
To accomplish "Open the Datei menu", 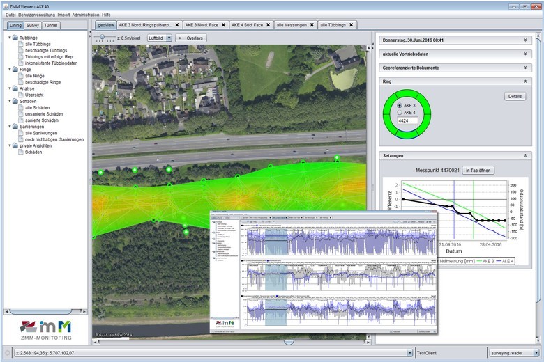I will pos(10,15).
